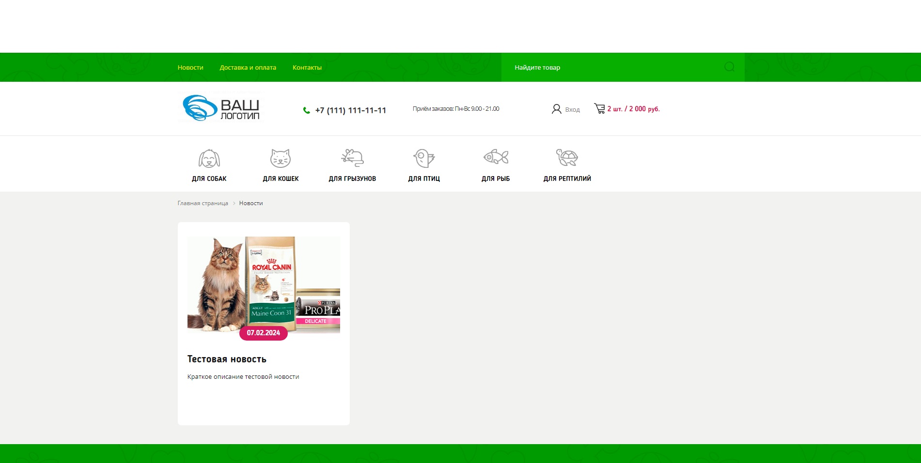Open the rodents category icon
This screenshot has width=921, height=463.
(x=352, y=158)
